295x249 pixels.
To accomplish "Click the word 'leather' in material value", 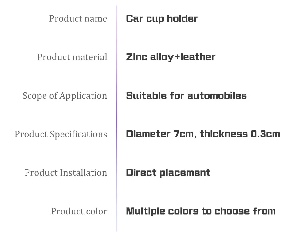I will coord(198,57).
